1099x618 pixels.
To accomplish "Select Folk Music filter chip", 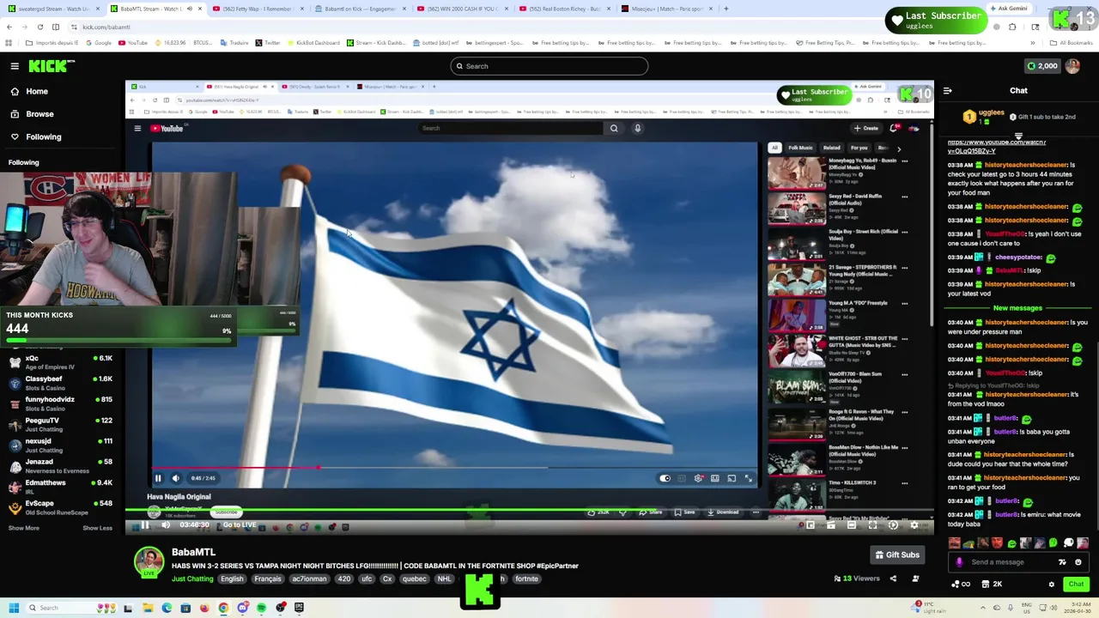I will (x=800, y=148).
